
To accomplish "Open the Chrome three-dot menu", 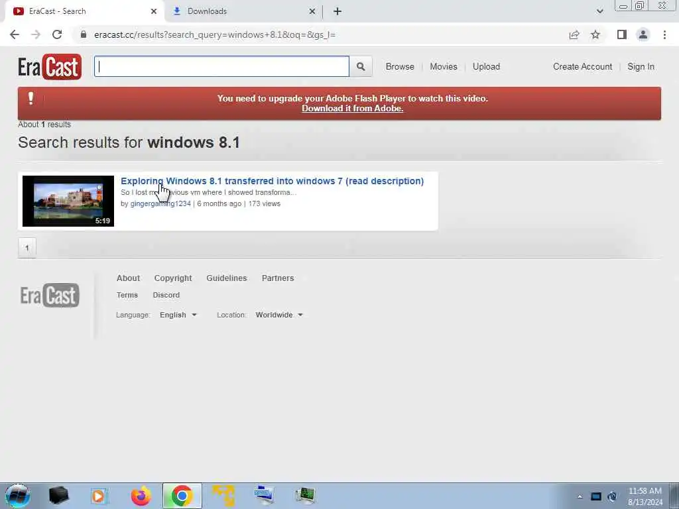I will pos(664,34).
